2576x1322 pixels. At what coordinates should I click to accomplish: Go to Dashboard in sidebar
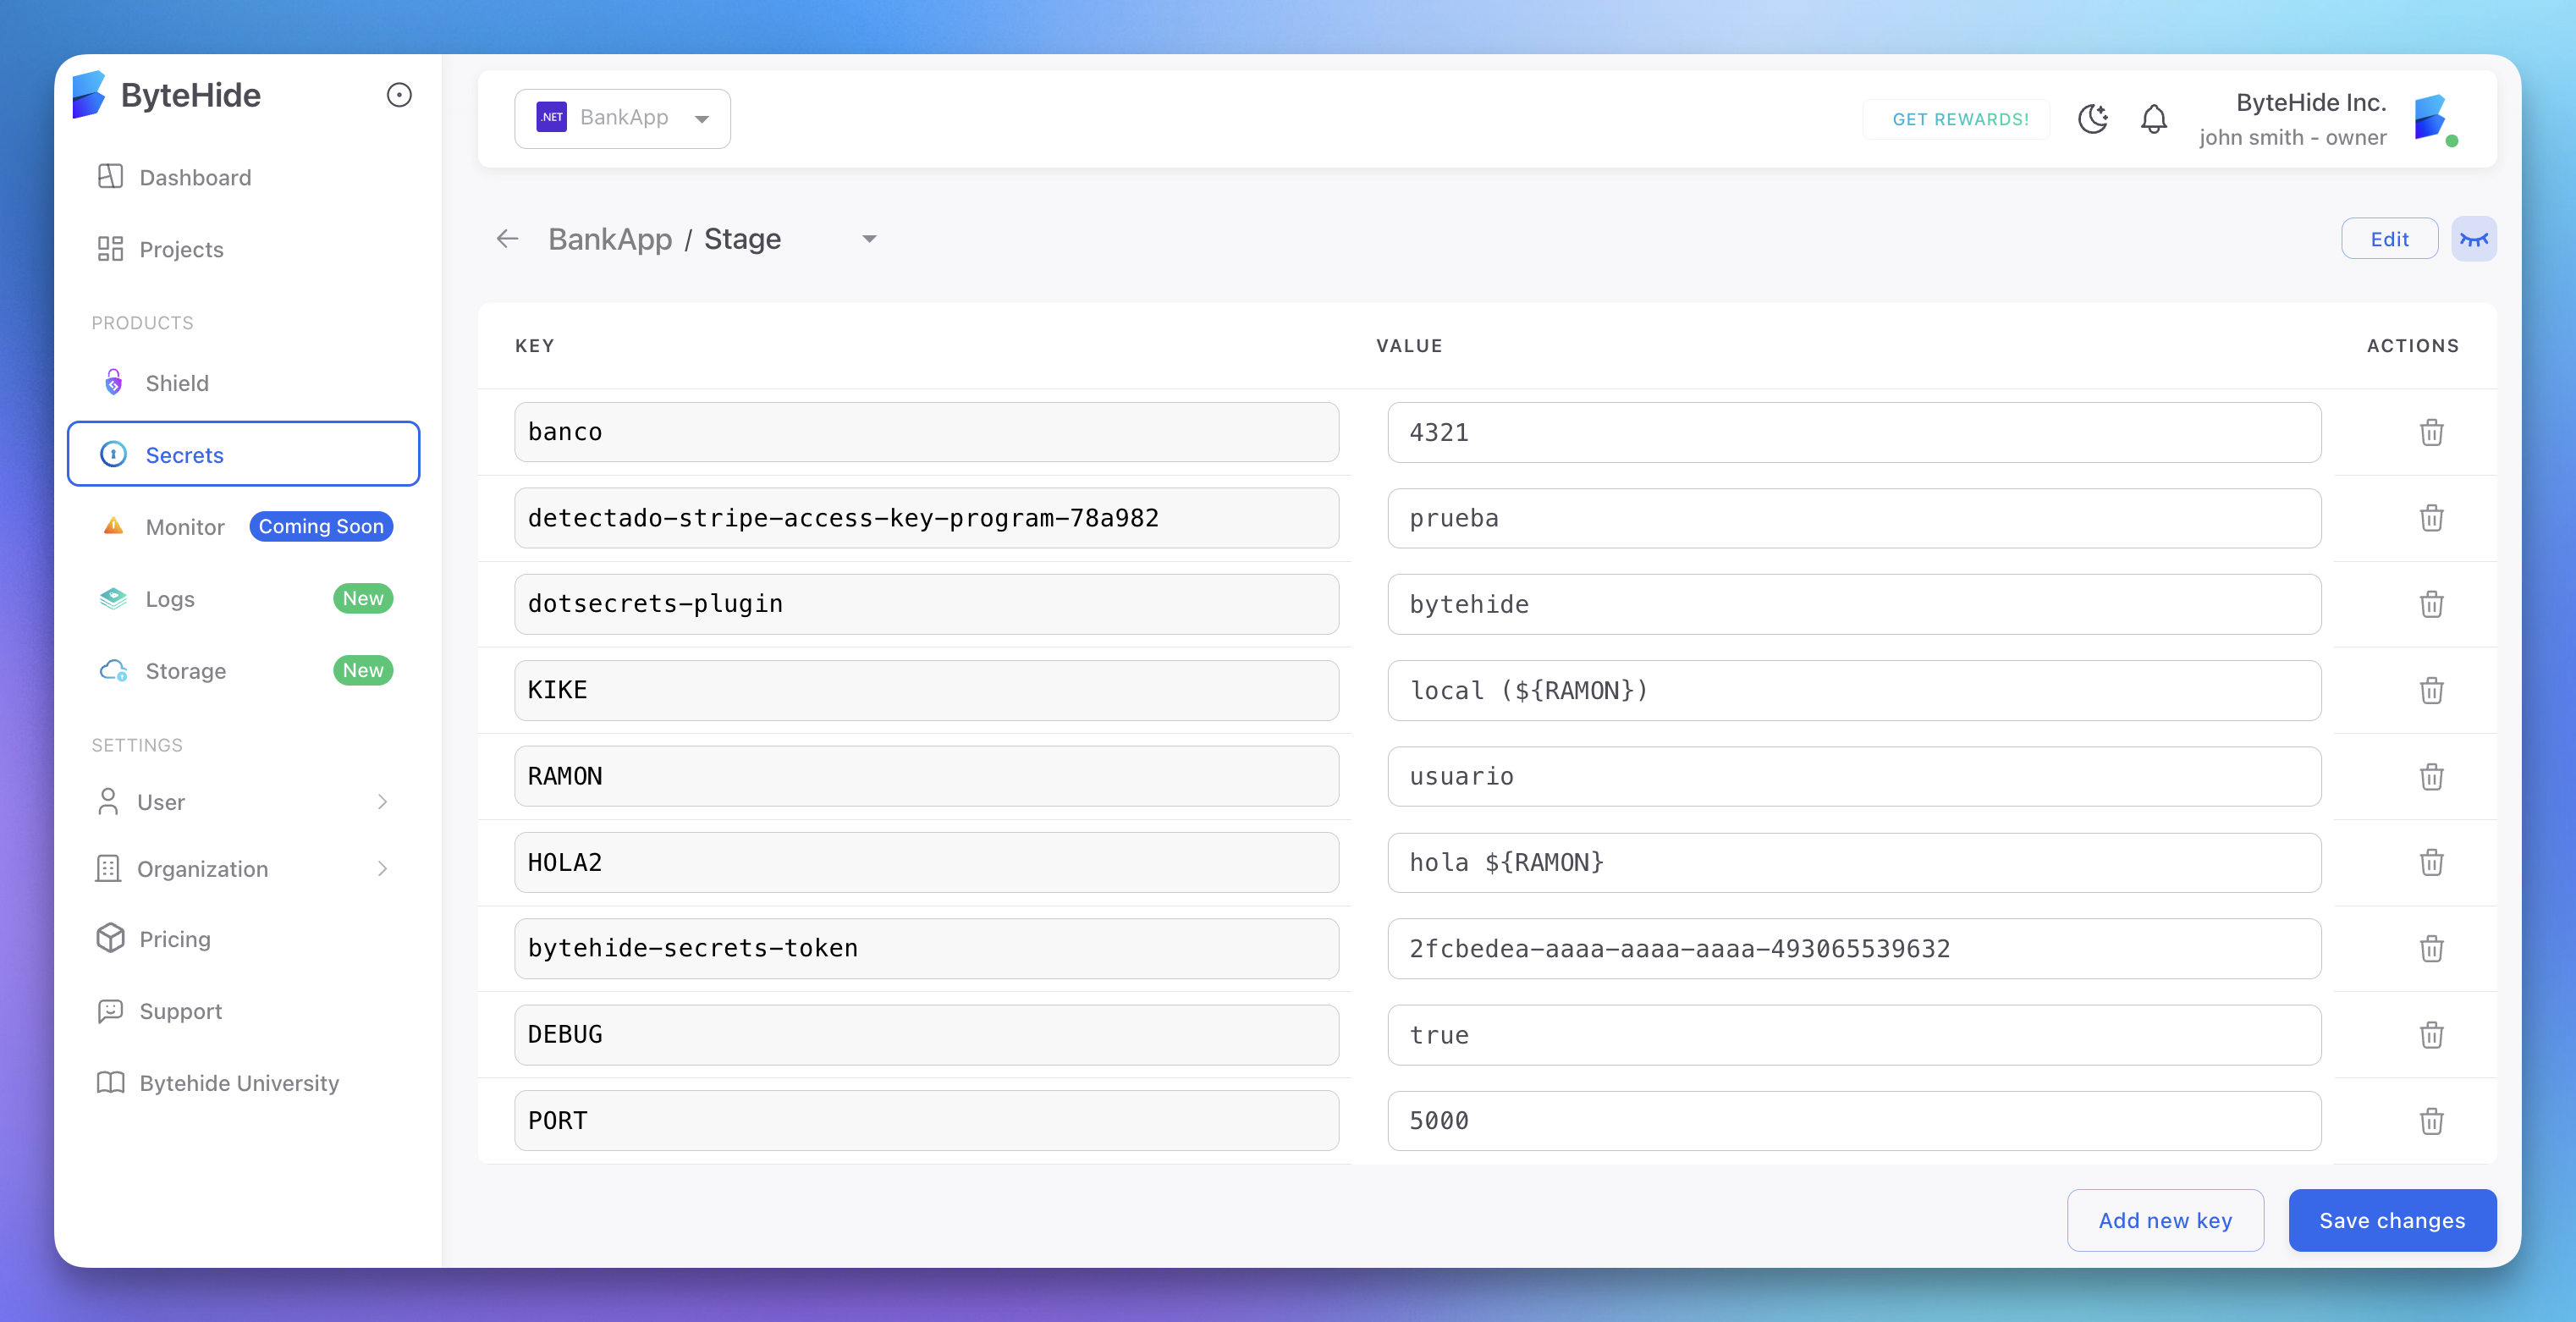pos(195,177)
